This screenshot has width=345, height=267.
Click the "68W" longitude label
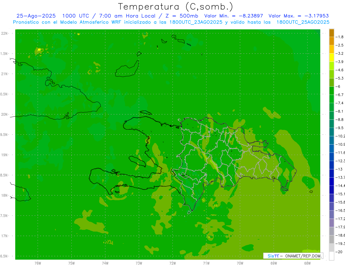pos(307,263)
